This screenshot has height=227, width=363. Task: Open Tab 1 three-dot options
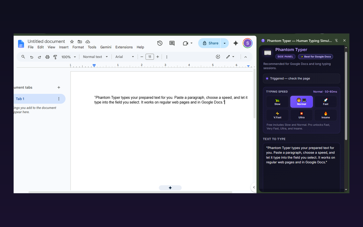59,99
